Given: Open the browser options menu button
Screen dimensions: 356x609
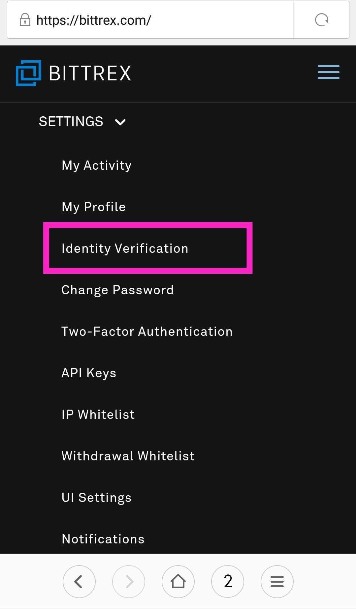Looking at the screenshot, I should (x=277, y=582).
